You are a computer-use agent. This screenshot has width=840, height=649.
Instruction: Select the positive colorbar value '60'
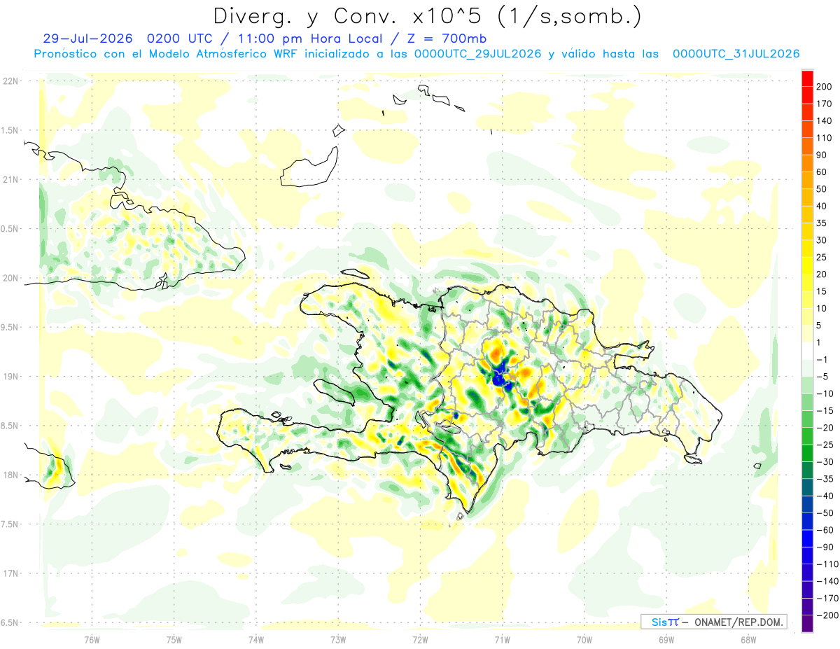click(x=822, y=172)
